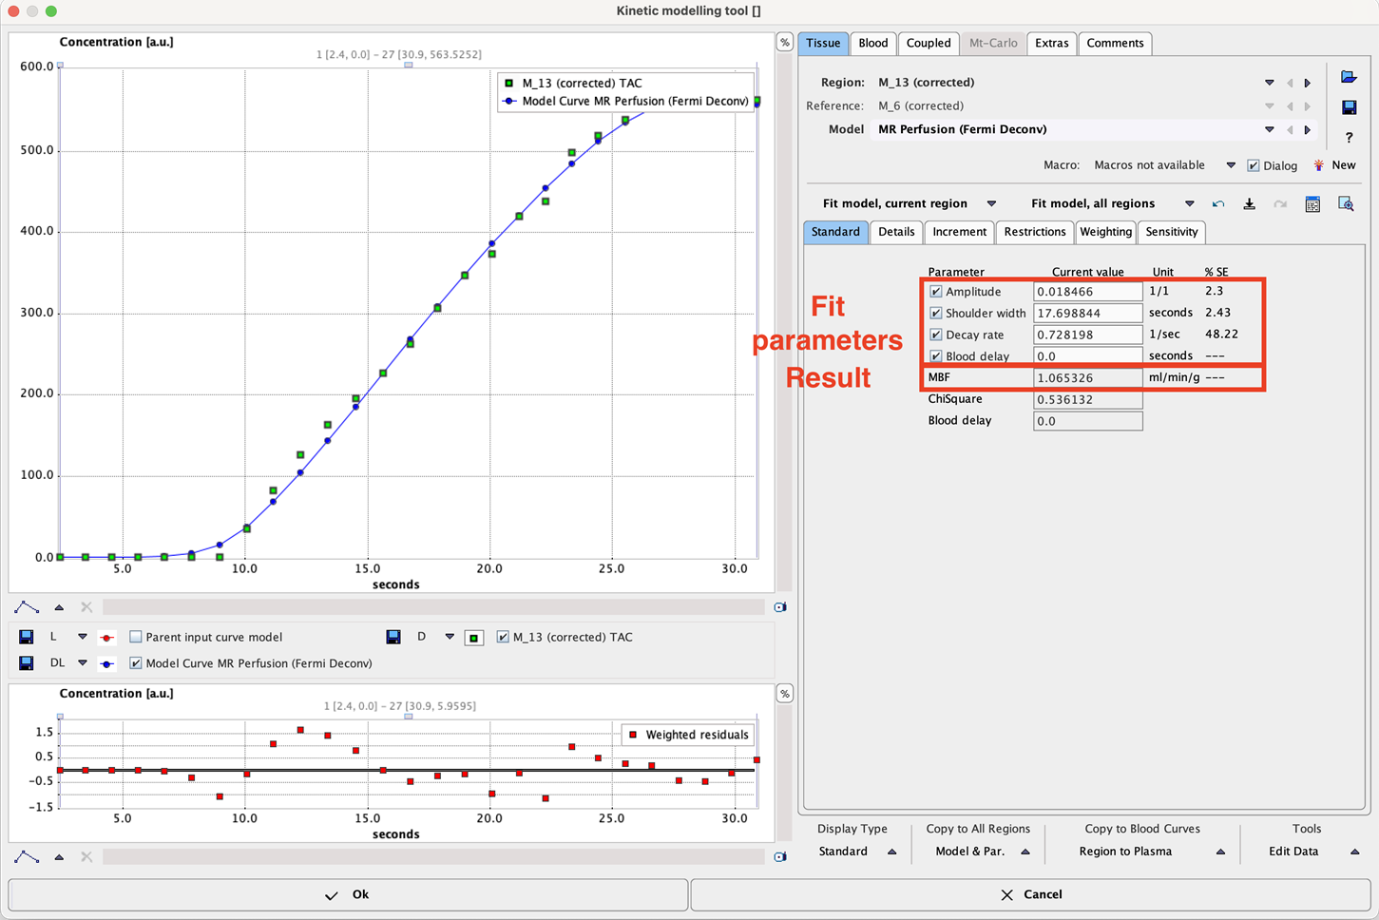The height and width of the screenshot is (920, 1379).
Task: Expand options arrow beside Fit model, current region
Action: click(x=991, y=203)
